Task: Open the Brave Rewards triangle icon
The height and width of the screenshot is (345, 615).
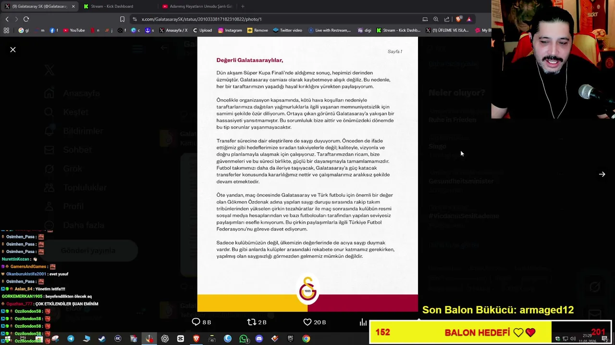Action: click(469, 19)
